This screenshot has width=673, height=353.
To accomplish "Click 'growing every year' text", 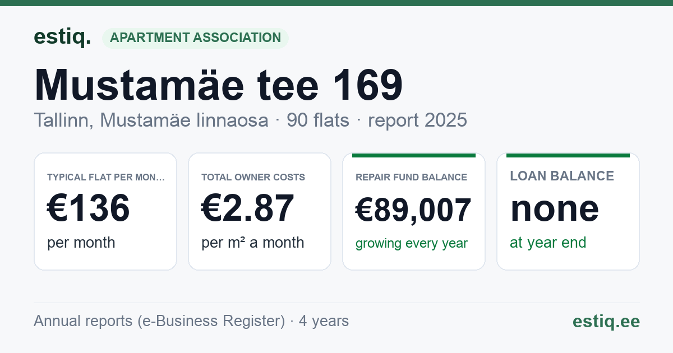I will 412,244.
